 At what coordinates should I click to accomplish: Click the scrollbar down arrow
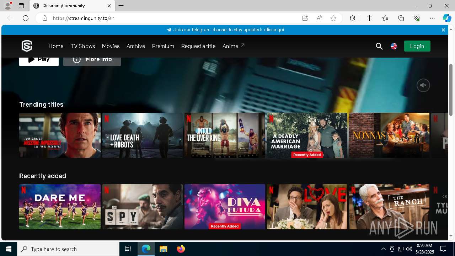point(451,236)
